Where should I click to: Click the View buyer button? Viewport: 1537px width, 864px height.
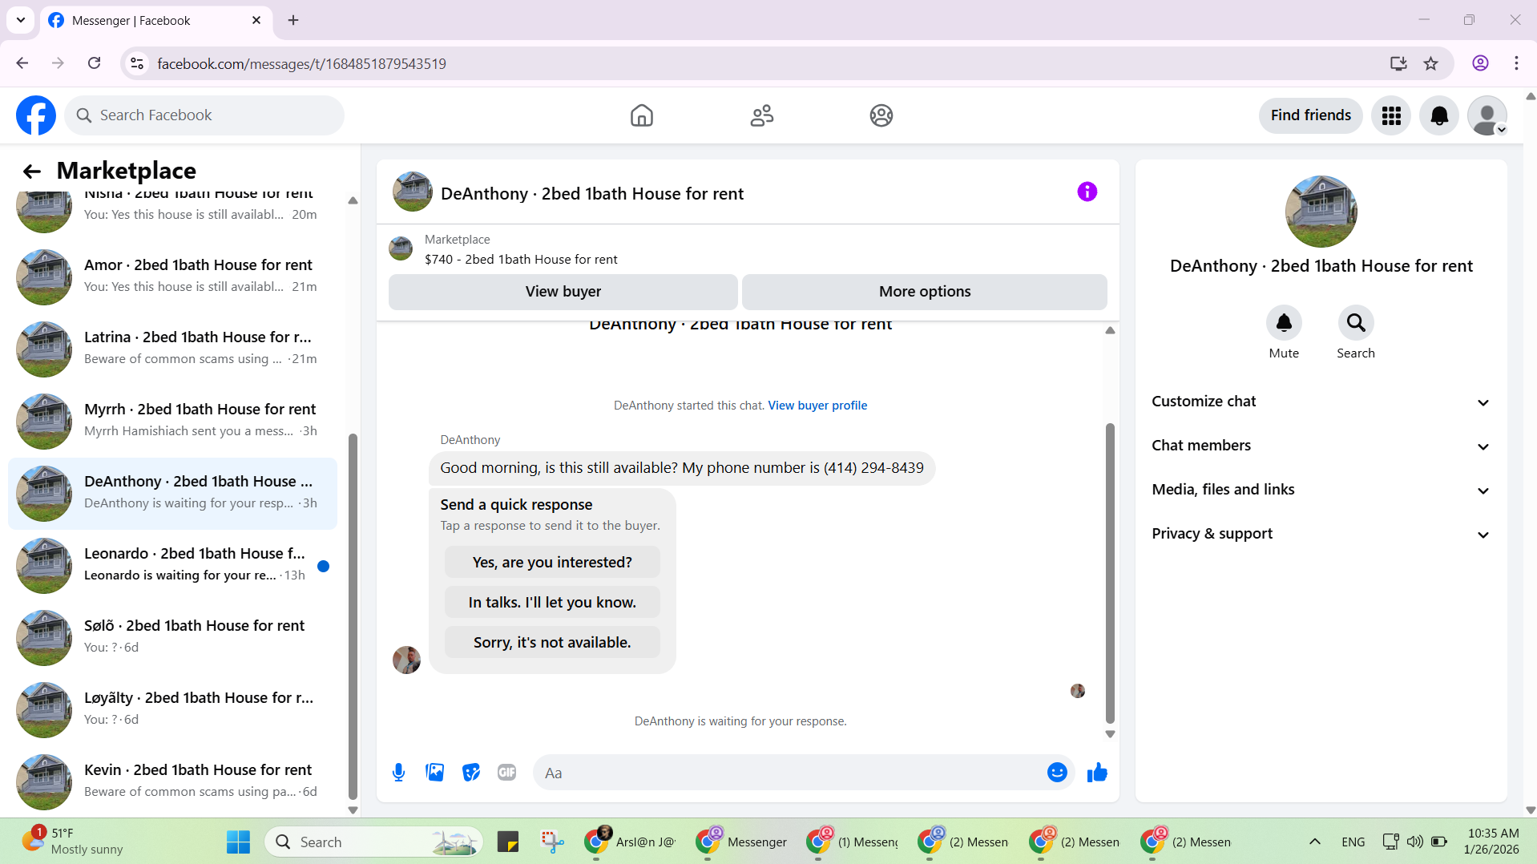563,292
